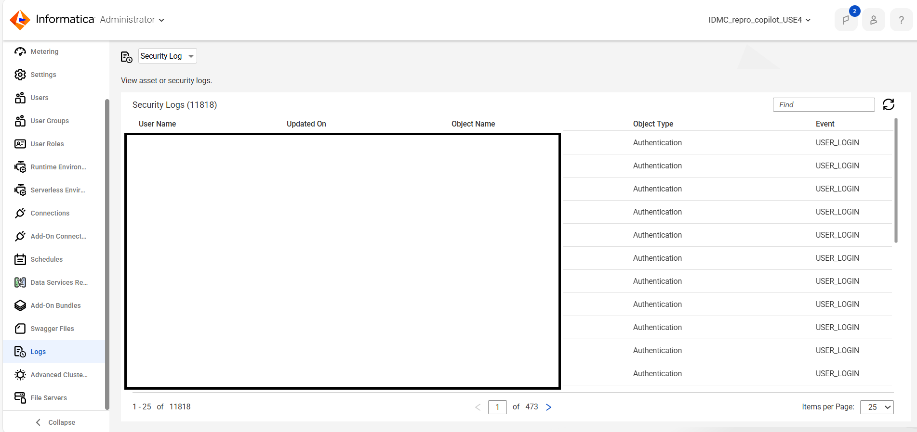This screenshot has width=917, height=432.
Task: Click the page number input box
Action: [x=497, y=407]
